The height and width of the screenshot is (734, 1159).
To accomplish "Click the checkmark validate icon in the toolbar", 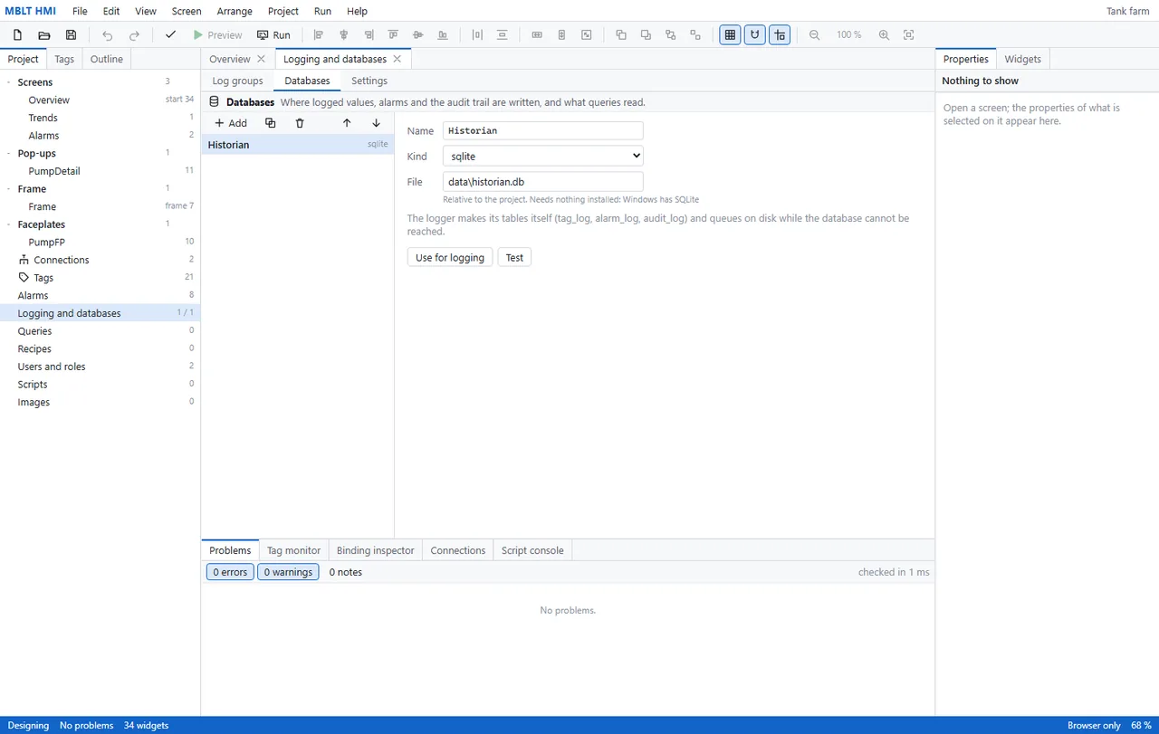I will pos(170,35).
